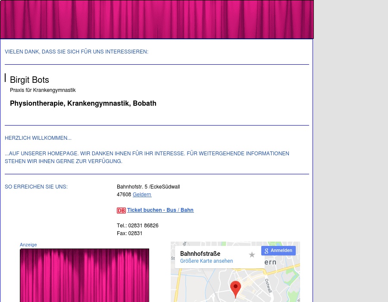Click the heading 'Birgit Bots'
This screenshot has width=388, height=302.
[x=29, y=80]
